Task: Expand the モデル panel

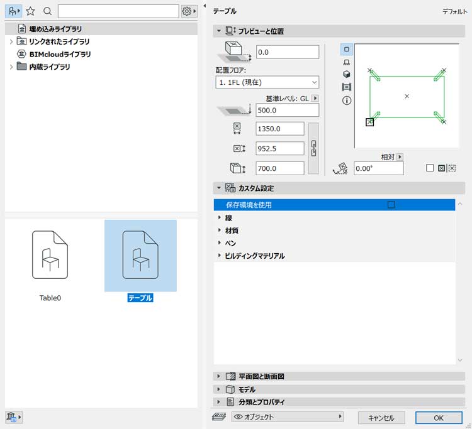Action: (x=219, y=389)
